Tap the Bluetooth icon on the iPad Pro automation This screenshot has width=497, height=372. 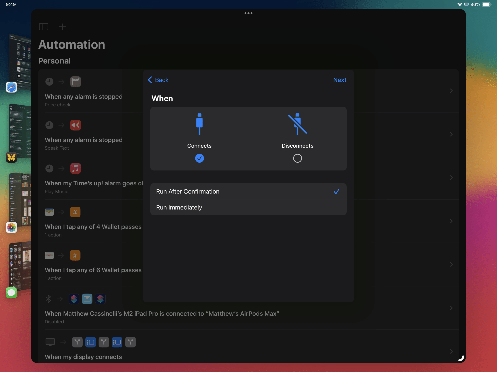click(x=48, y=299)
